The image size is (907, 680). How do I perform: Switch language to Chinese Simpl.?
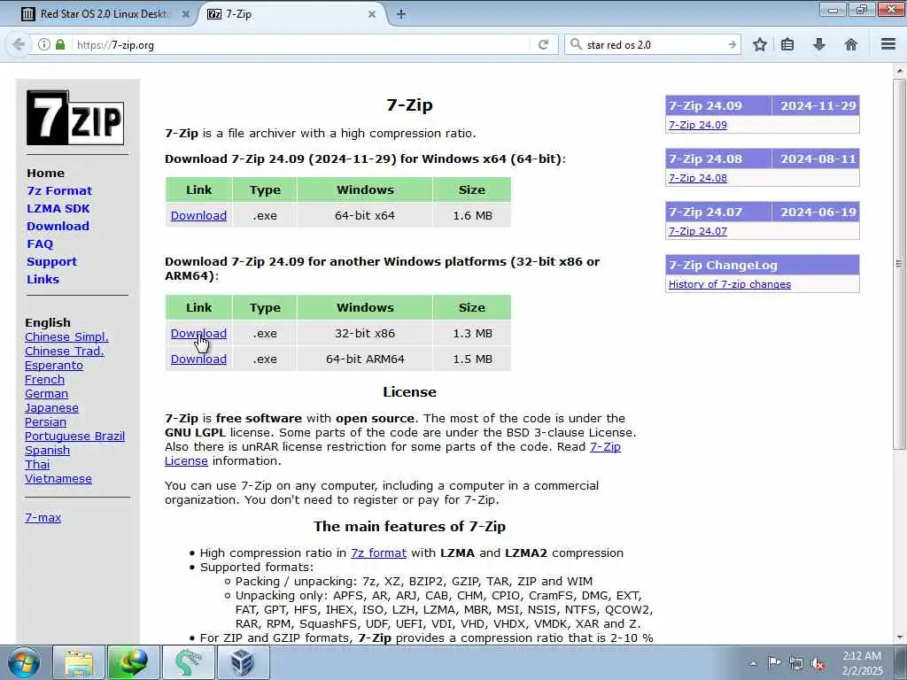pos(66,337)
